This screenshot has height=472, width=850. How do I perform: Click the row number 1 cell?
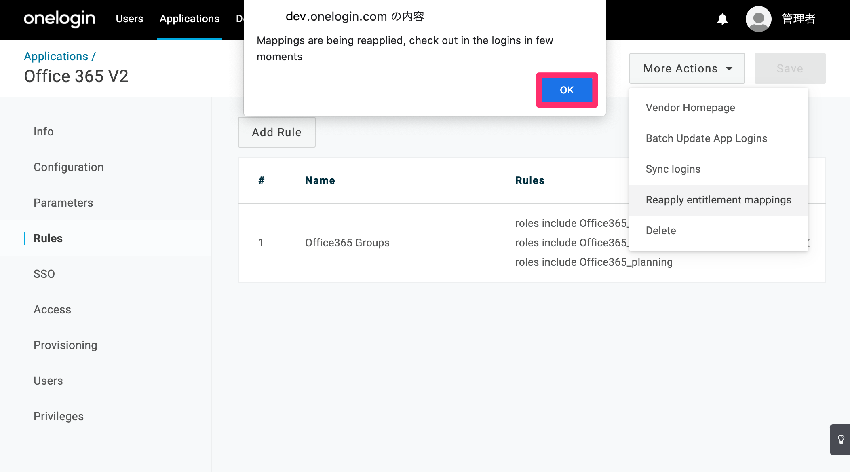pyautogui.click(x=261, y=243)
